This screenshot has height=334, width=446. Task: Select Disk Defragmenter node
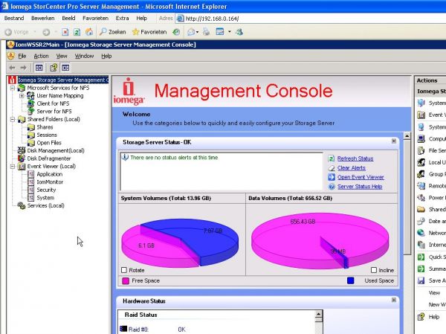[49, 158]
